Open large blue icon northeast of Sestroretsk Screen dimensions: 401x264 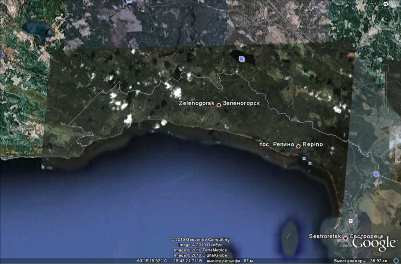377,174
